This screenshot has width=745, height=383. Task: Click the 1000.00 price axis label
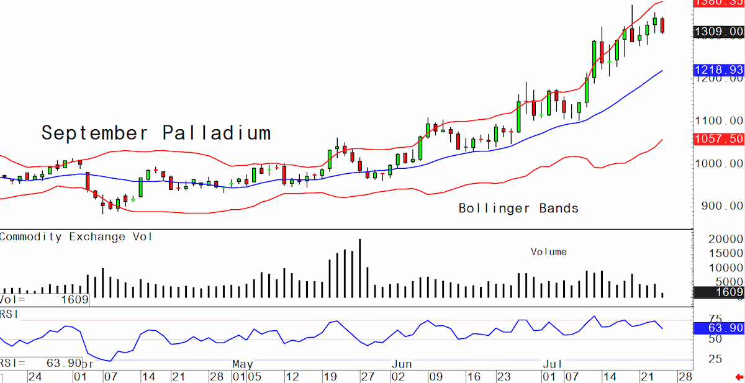pos(719,163)
